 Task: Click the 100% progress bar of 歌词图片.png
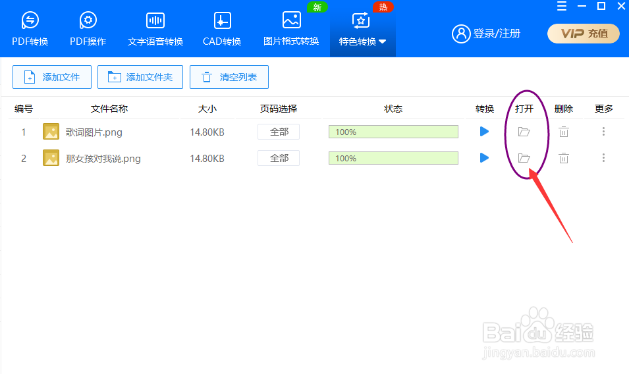tap(393, 132)
